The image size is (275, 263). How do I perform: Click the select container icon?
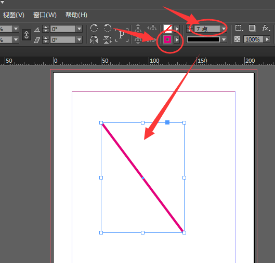138,28
